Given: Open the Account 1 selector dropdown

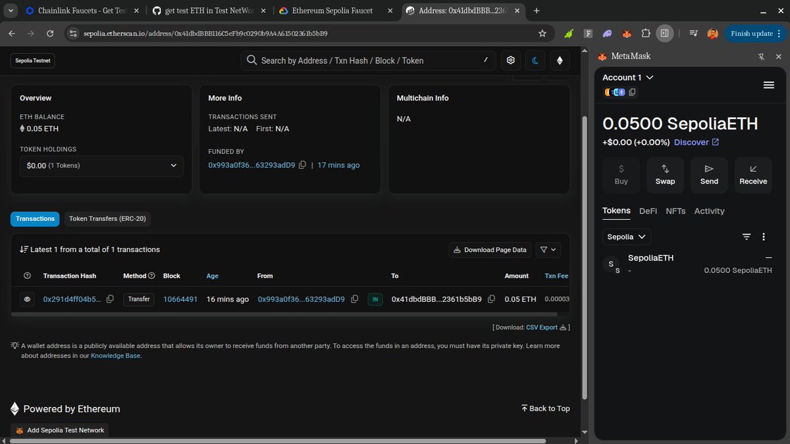Looking at the screenshot, I should (x=628, y=78).
